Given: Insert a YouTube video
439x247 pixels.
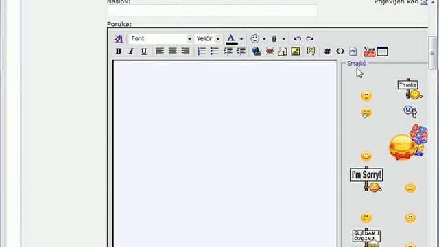Looking at the screenshot, I should (369, 51).
